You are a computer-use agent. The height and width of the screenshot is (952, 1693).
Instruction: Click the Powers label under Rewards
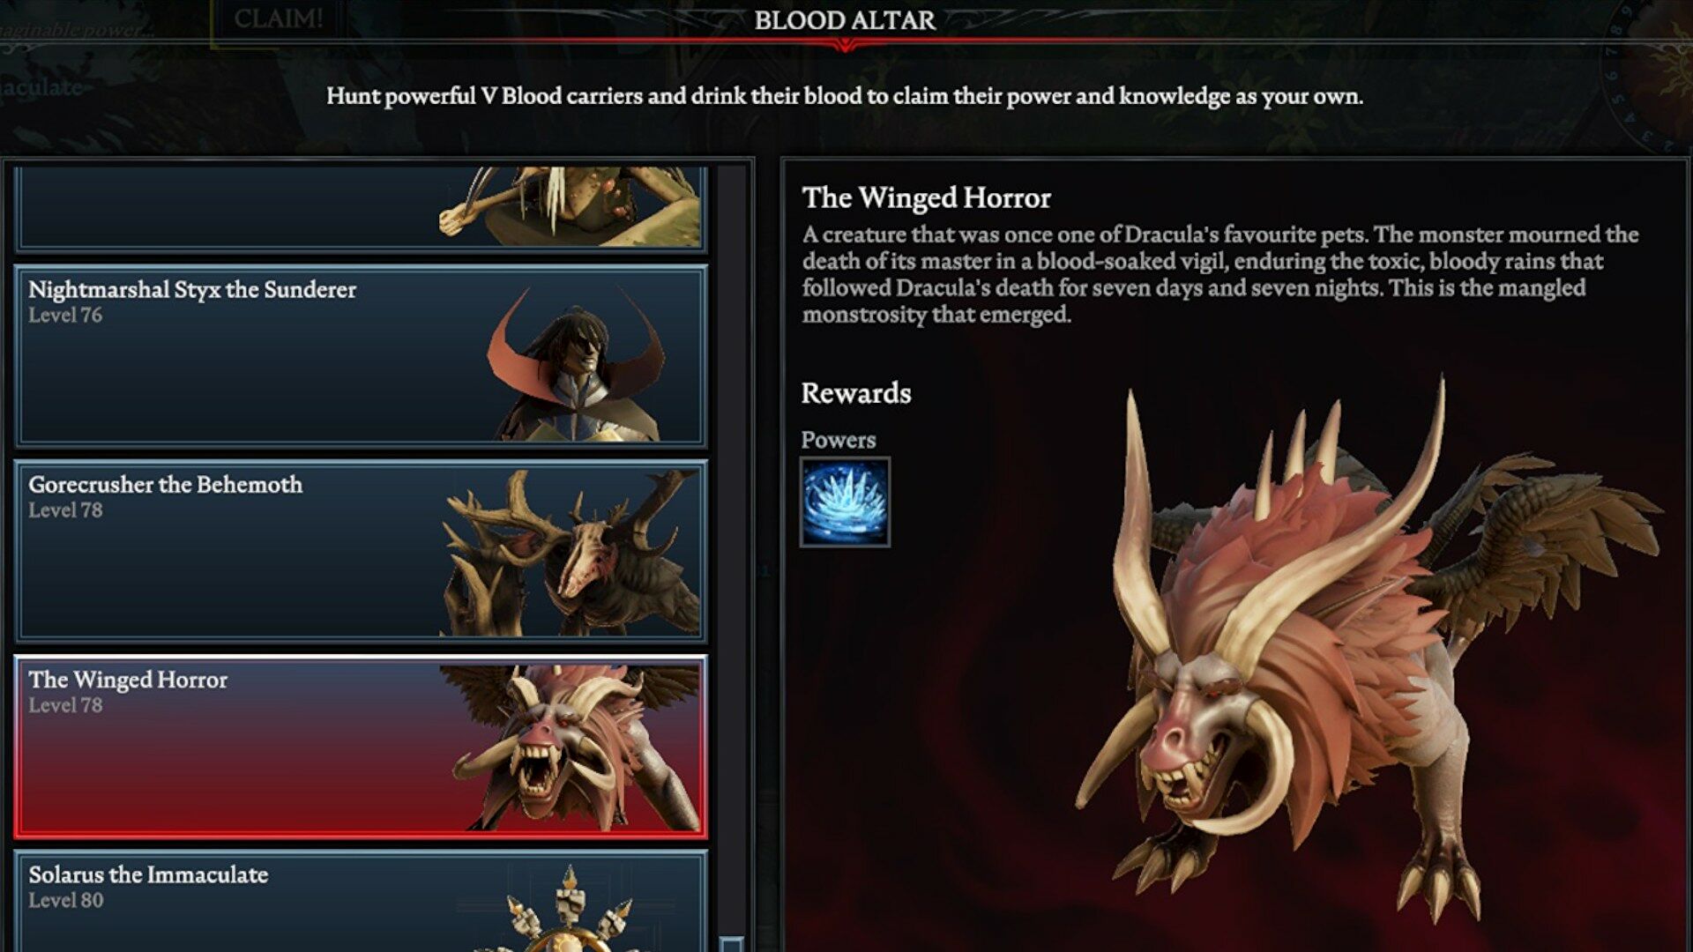pos(839,440)
